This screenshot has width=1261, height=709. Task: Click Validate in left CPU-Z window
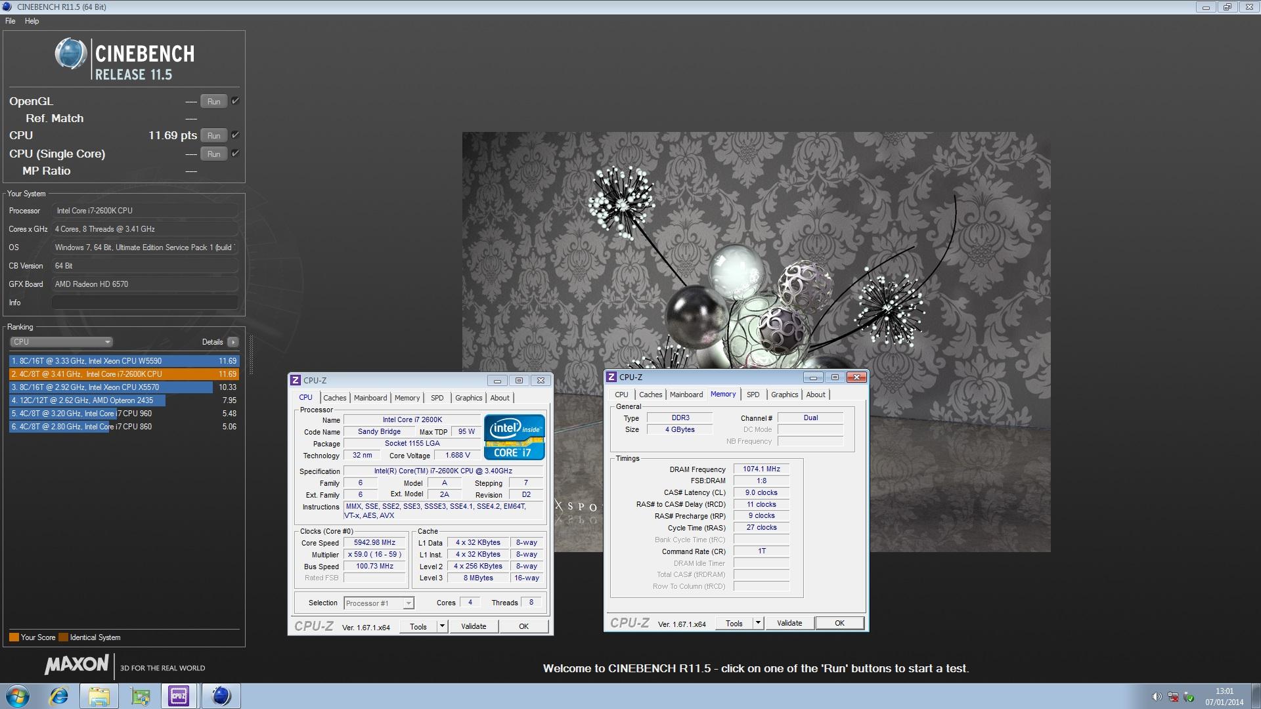(474, 626)
